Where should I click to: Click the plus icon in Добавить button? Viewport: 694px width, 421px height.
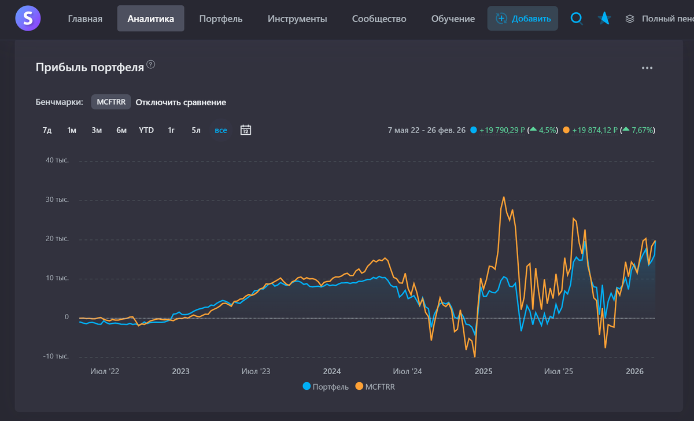point(501,19)
